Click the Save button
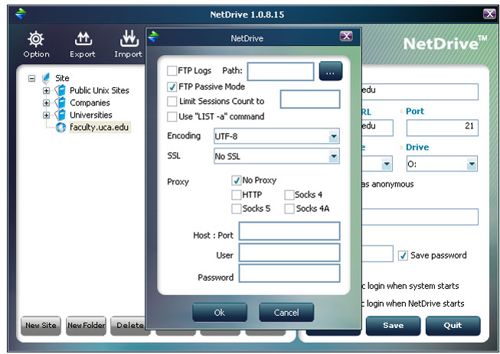Viewport: 500px width, 354px height. (393, 326)
